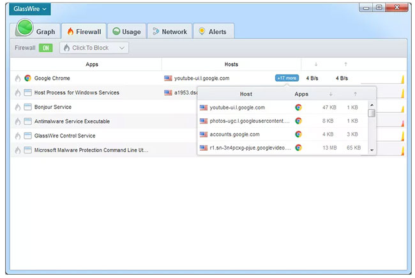Switch to the Usage tab
The width and height of the screenshot is (415, 278).
tap(127, 31)
